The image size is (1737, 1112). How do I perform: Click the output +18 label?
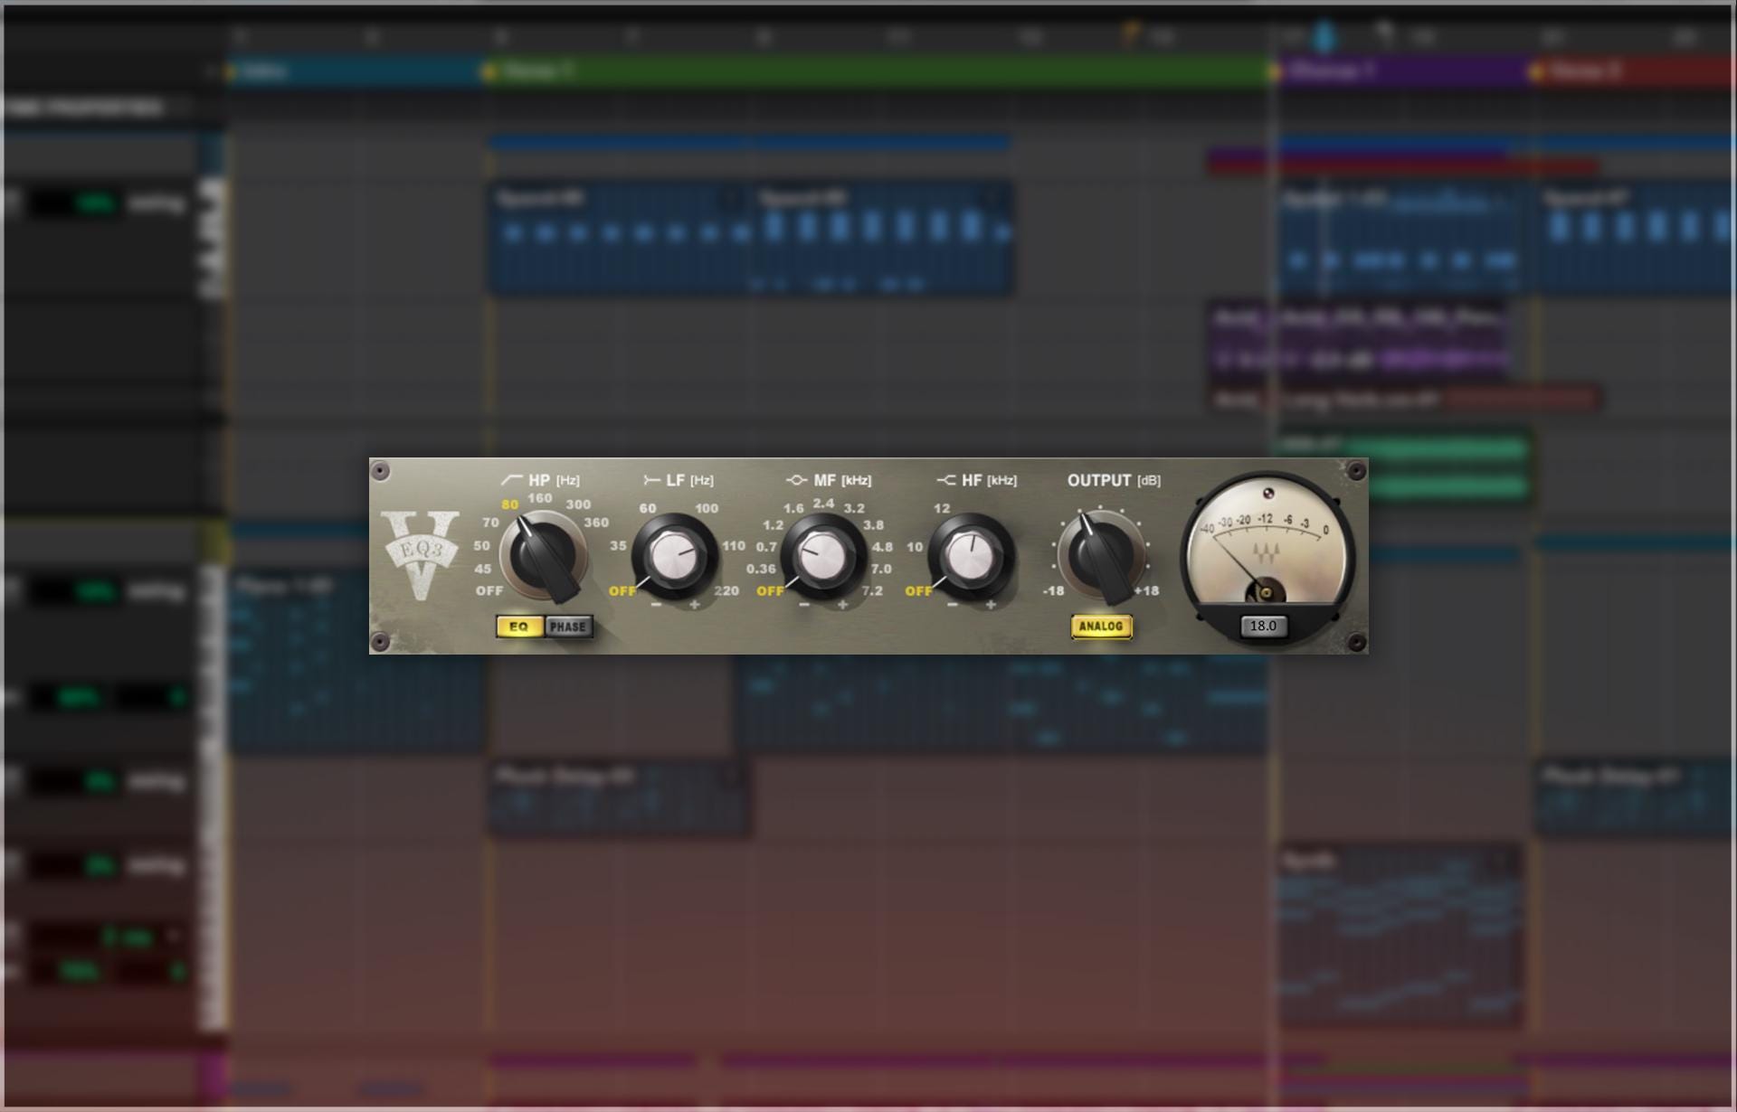[x=1147, y=590]
